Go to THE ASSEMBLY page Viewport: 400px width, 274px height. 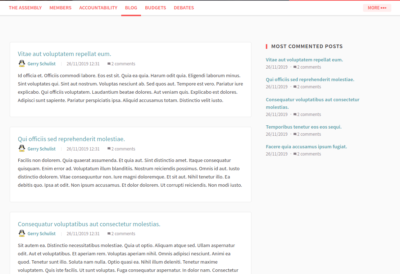point(25,8)
